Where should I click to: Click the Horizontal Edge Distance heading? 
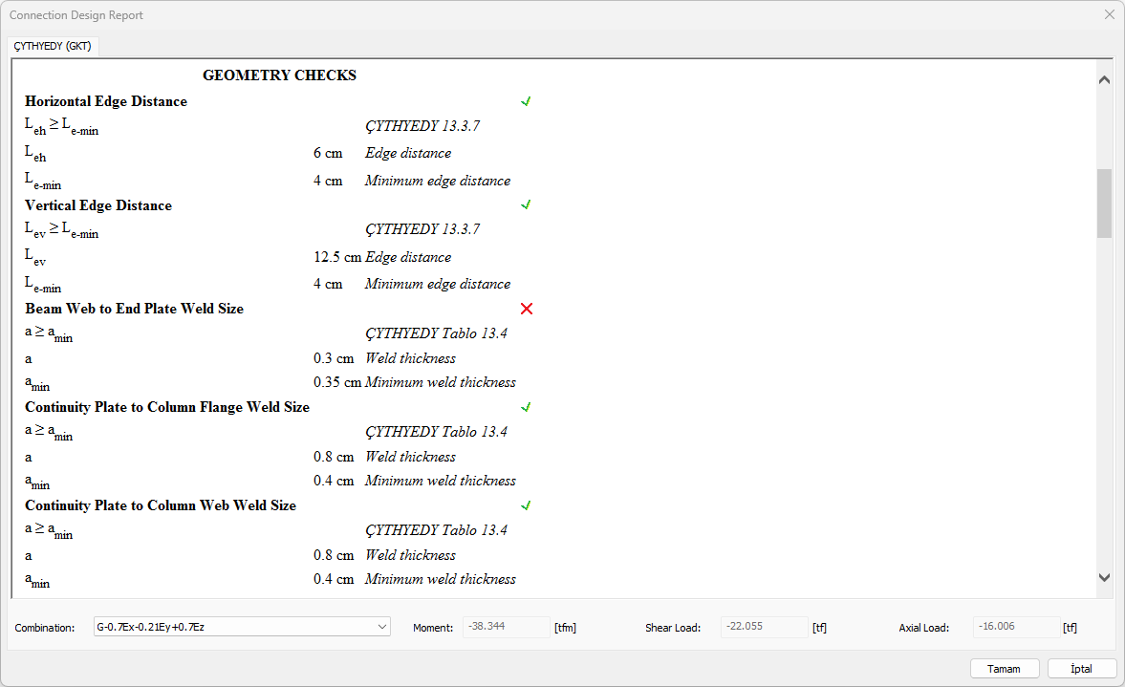pos(106,101)
